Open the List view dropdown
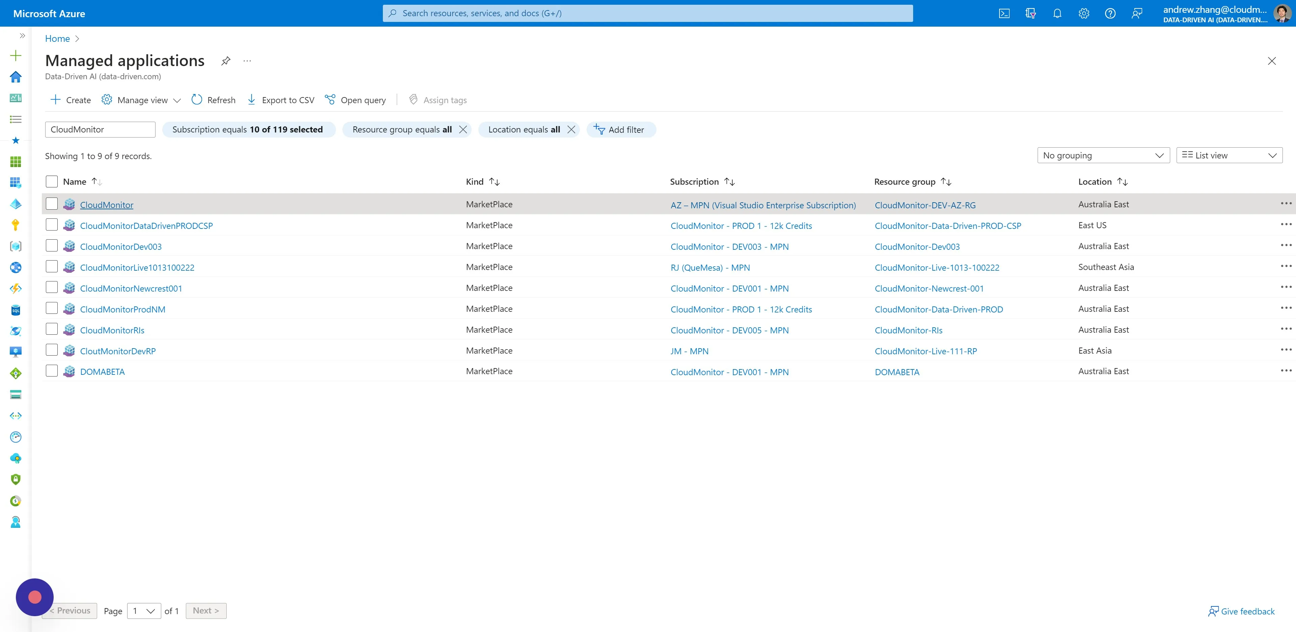Image resolution: width=1296 pixels, height=632 pixels. pyautogui.click(x=1229, y=155)
